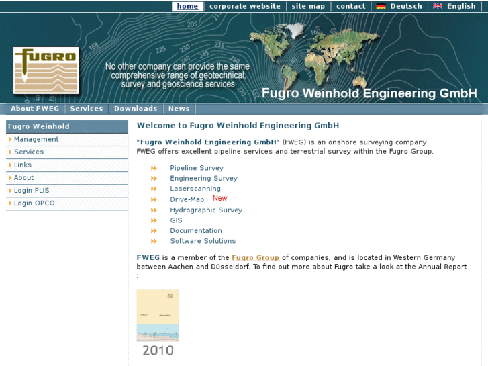Image resolution: width=488 pixels, height=366 pixels.
Task: Click the double-arrow bullet beside Hydrographic Survey
Action: [x=154, y=210]
